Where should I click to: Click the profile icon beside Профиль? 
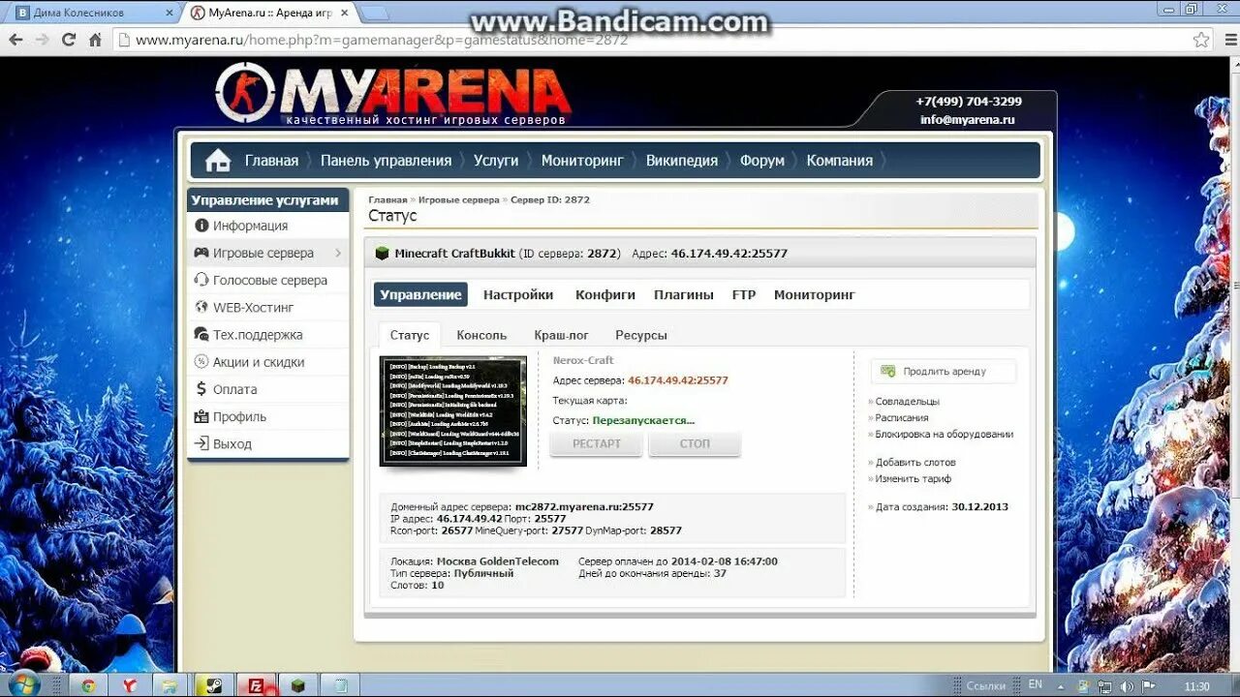[x=201, y=416]
